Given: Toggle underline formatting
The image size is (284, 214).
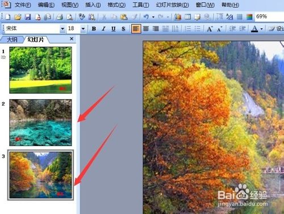Looking at the screenshot, I should 114,29.
